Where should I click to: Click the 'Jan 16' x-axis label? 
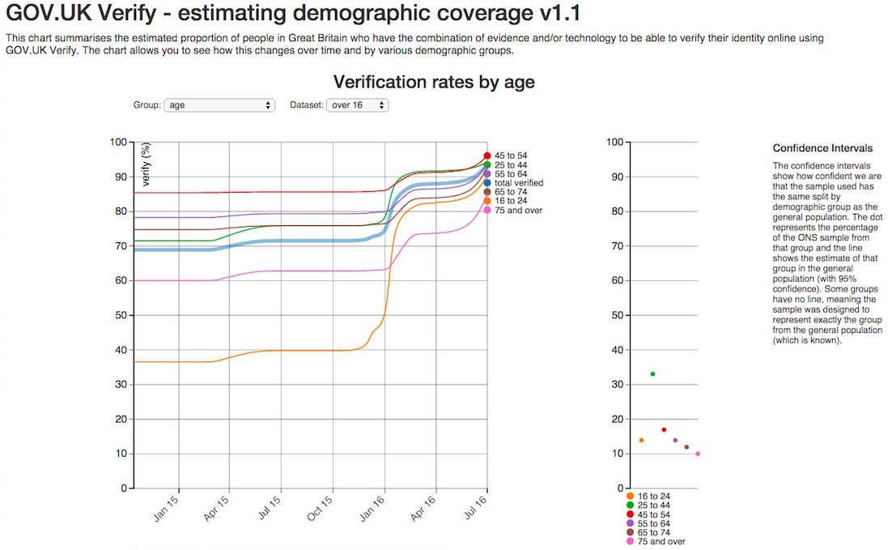(372, 508)
